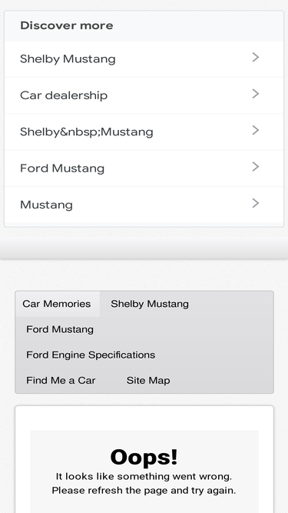The height and width of the screenshot is (513, 288).
Task: Open Shelby Mustang in the navigation menu
Action: [150, 304]
